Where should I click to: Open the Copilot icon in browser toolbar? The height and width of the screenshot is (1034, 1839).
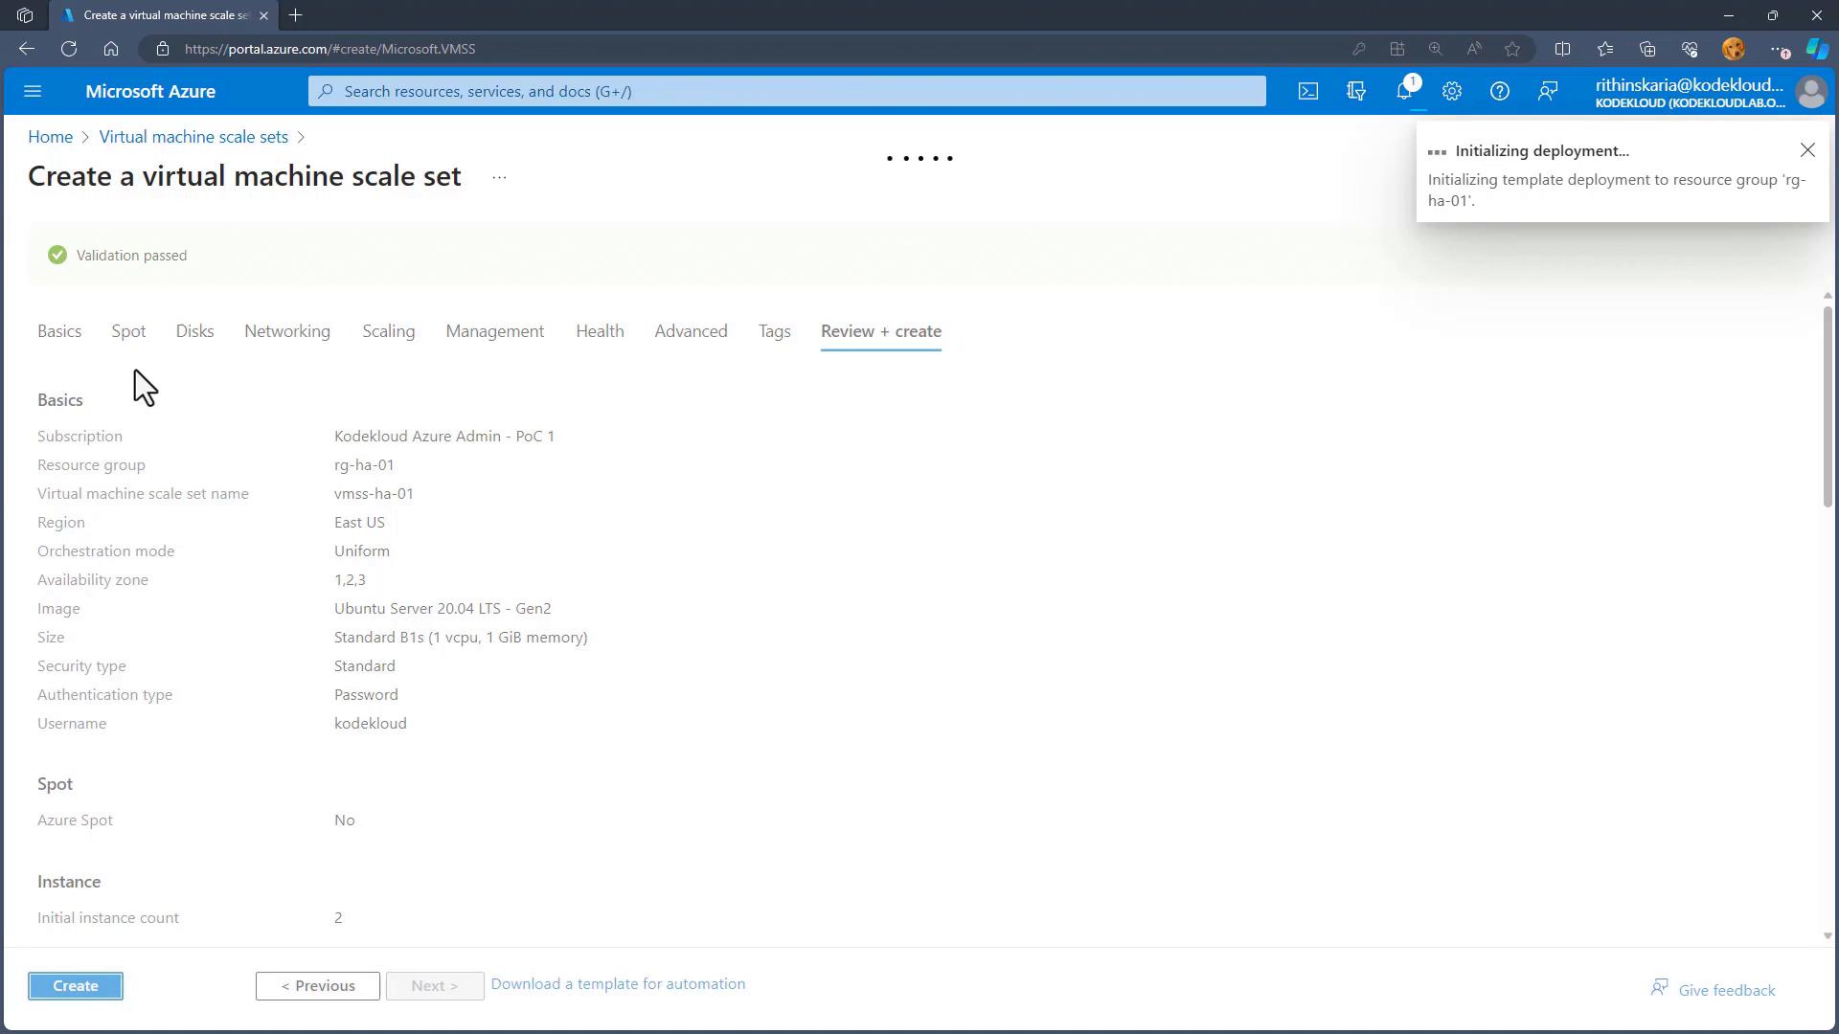(1817, 49)
